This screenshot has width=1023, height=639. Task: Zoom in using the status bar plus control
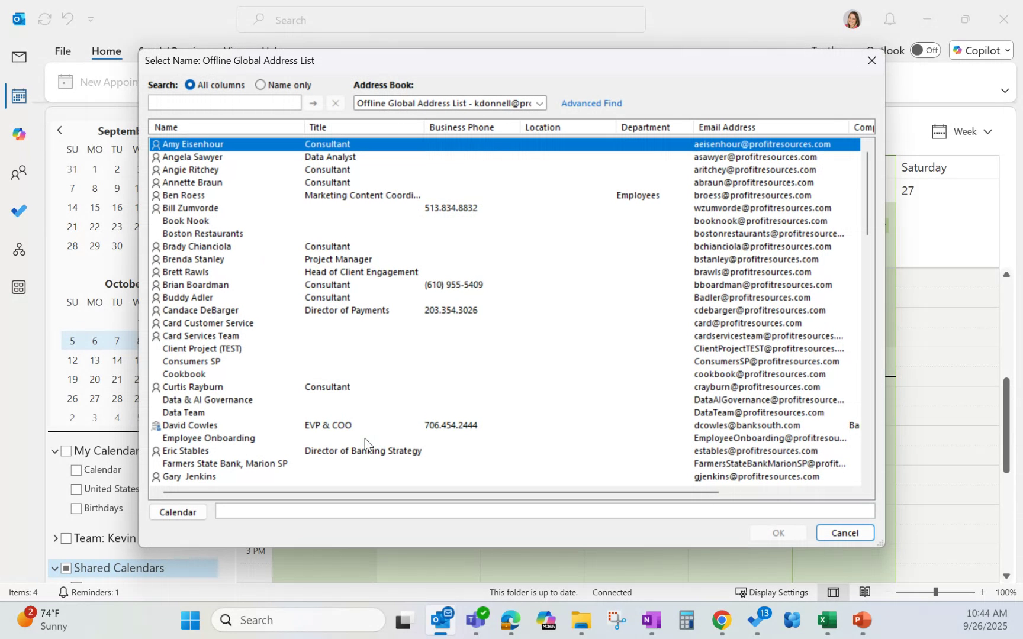[x=983, y=592]
